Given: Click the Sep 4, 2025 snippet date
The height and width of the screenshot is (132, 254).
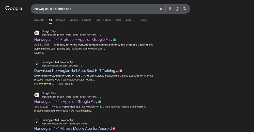Looking at the screenshot, I should [x=41, y=107].
